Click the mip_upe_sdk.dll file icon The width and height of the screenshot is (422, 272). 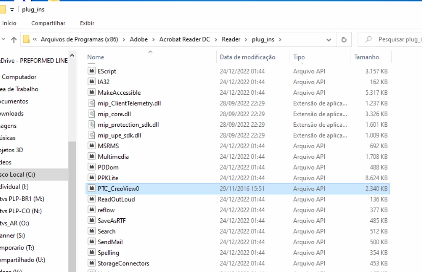click(x=92, y=135)
